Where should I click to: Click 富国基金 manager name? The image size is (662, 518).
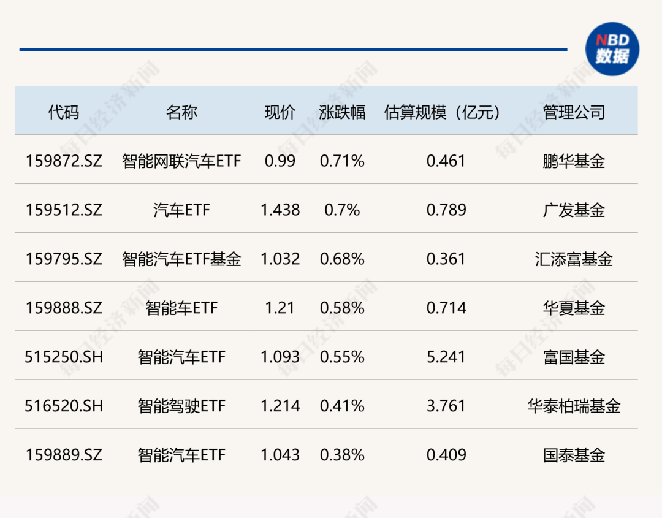pos(573,357)
